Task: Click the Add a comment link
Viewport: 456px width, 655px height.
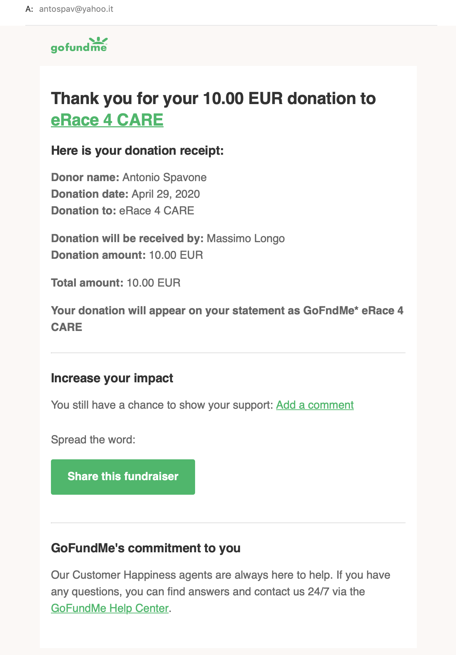Action: [315, 405]
